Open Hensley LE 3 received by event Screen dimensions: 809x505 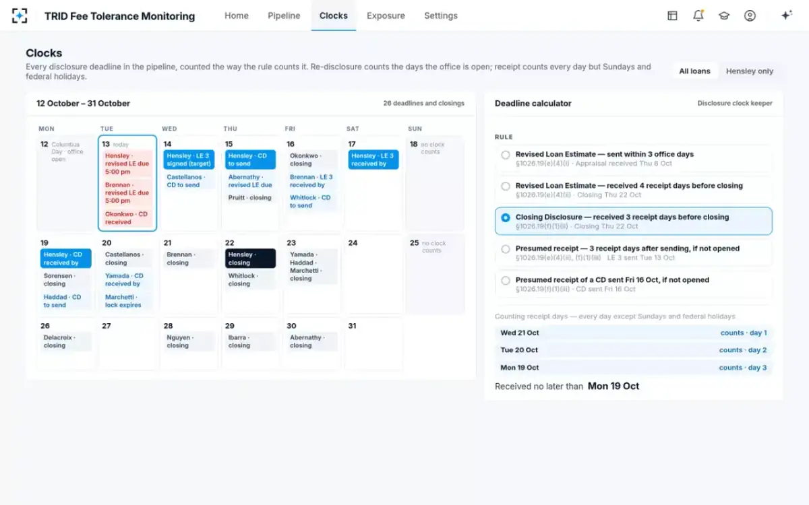(373, 160)
